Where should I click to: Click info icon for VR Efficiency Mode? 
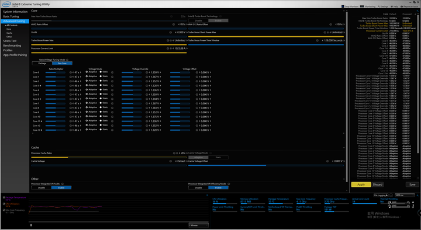(x=229, y=184)
